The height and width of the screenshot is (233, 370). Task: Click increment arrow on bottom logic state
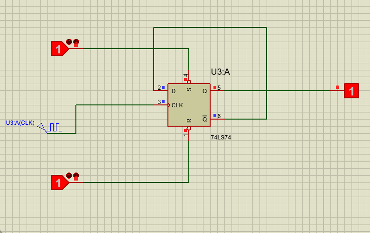coord(69,175)
